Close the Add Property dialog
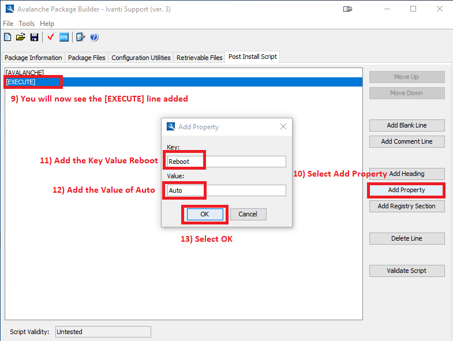453x341 pixels. coord(283,126)
